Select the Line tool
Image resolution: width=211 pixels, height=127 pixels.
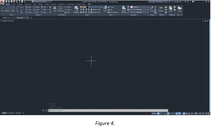(x=2, y=9)
